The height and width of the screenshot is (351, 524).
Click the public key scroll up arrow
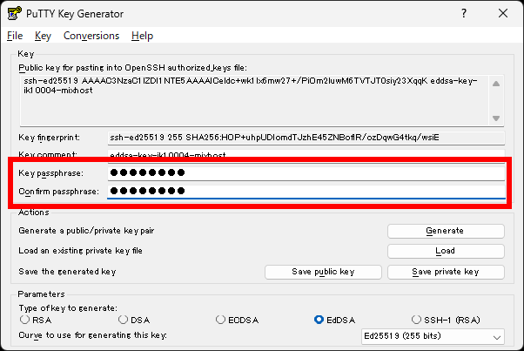[x=496, y=84]
